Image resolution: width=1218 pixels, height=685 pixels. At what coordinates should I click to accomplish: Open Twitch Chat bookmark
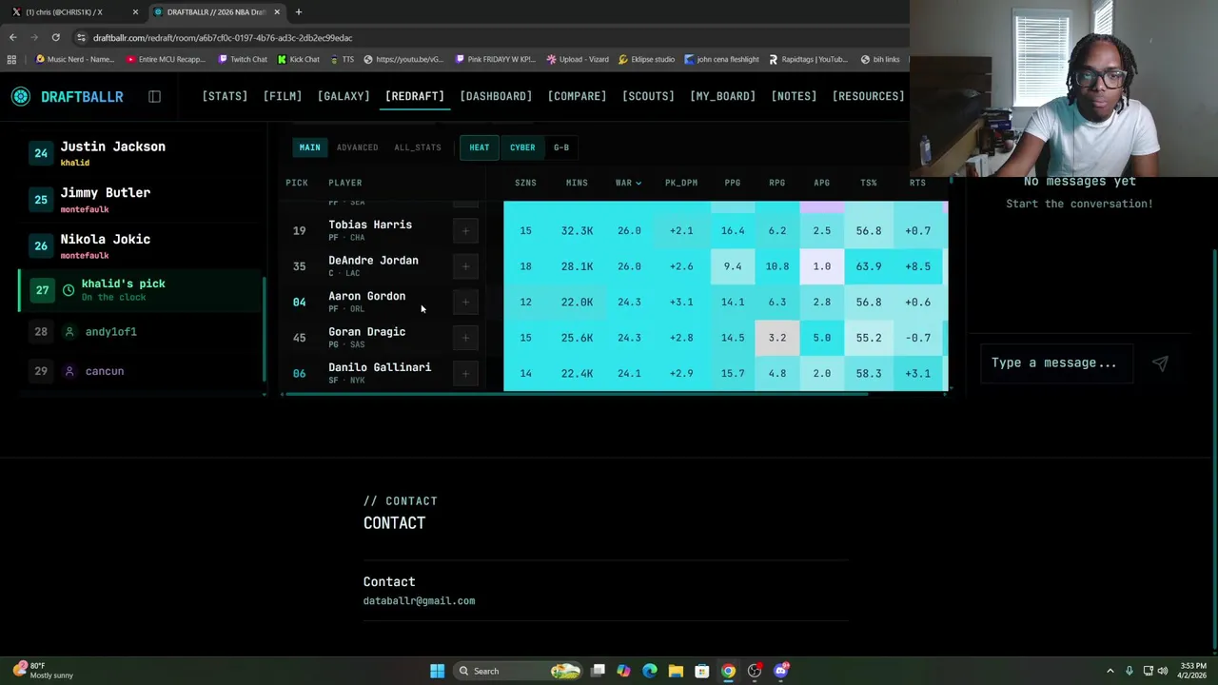pyautogui.click(x=243, y=59)
